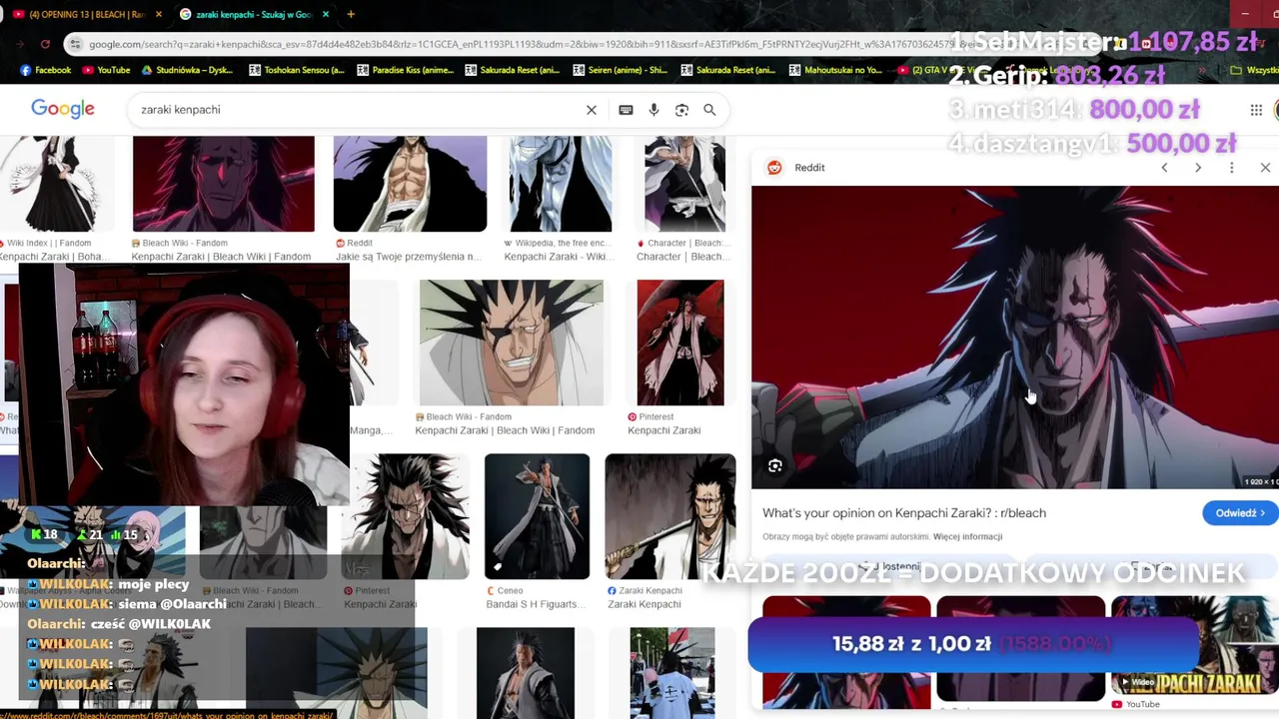This screenshot has height=719, width=1279.
Task: Open the Facebook Zaraki Kenpachi thumbnail
Action: click(670, 516)
